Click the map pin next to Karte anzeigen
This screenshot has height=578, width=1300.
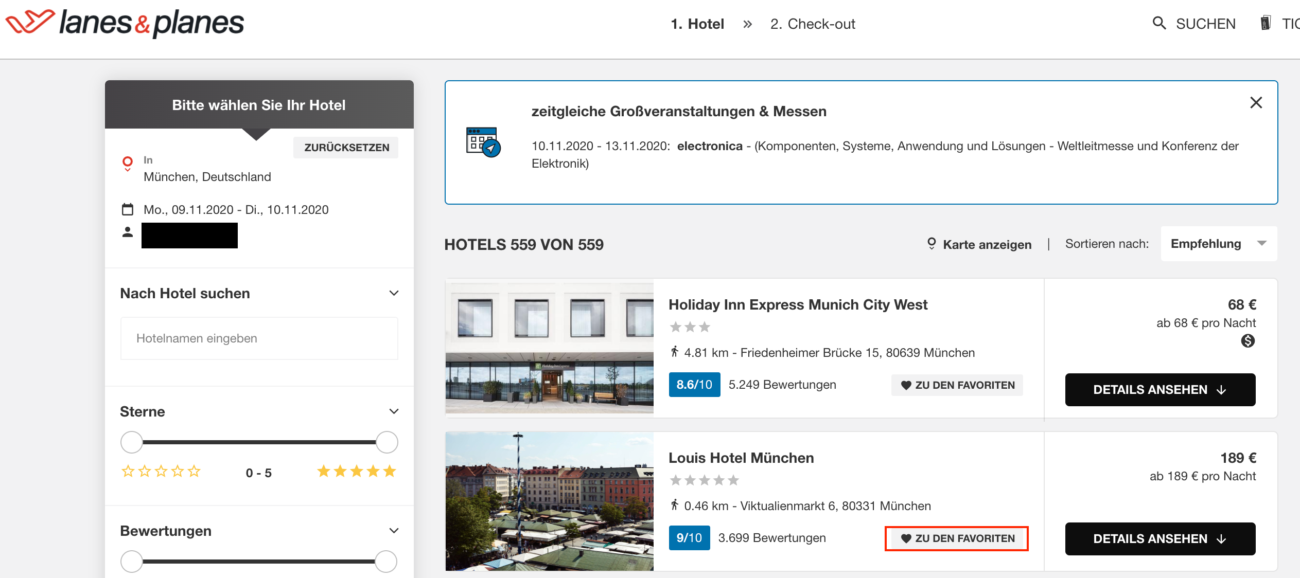pos(932,243)
